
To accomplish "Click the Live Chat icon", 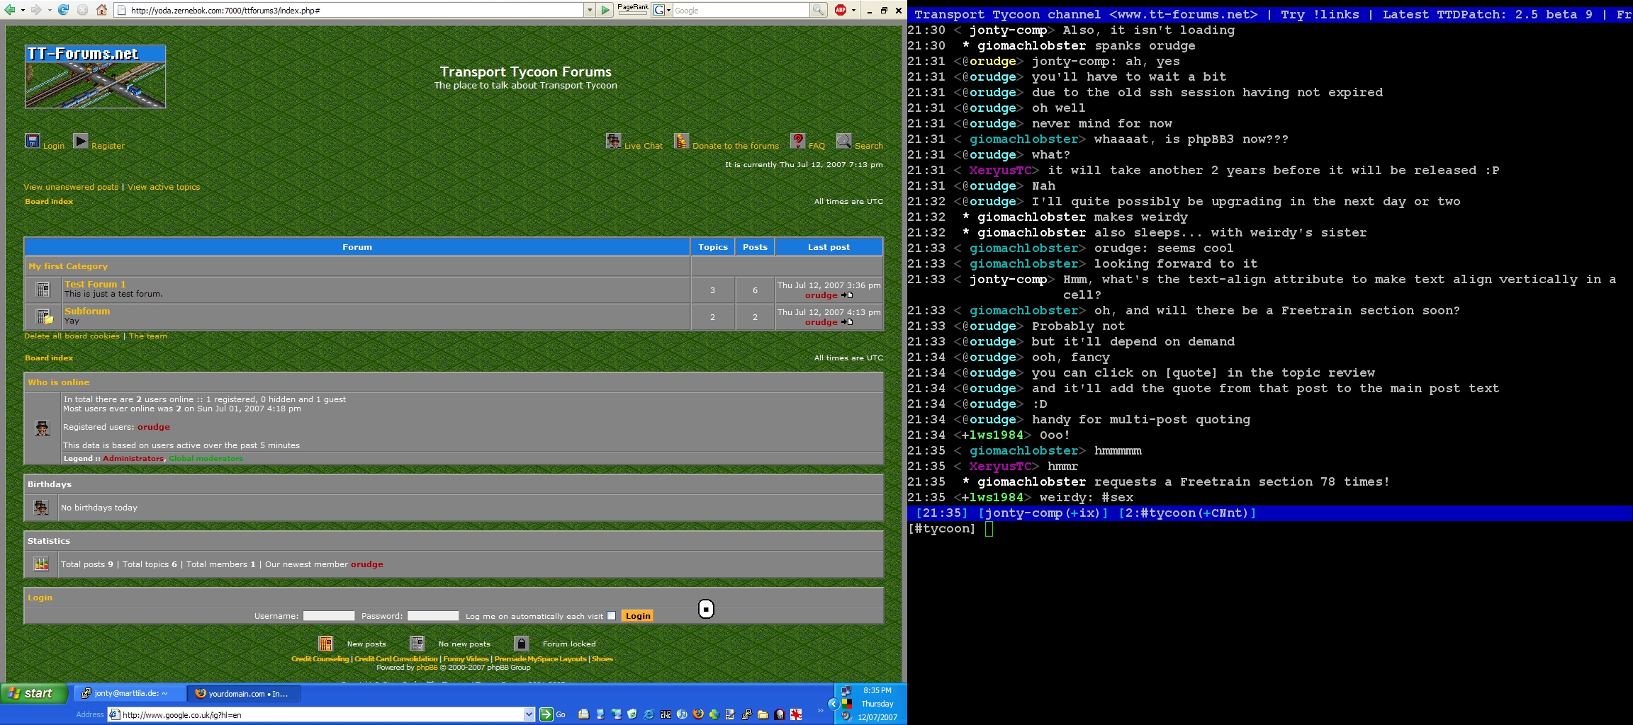I will coord(613,142).
